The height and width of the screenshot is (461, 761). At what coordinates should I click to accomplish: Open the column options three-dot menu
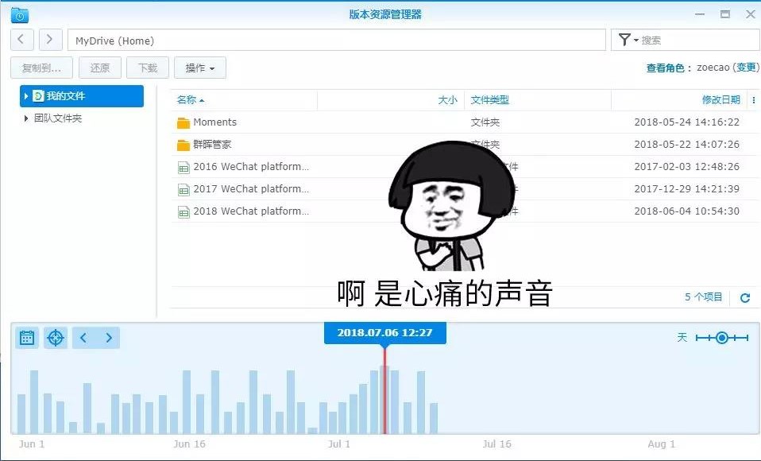pyautogui.click(x=754, y=100)
